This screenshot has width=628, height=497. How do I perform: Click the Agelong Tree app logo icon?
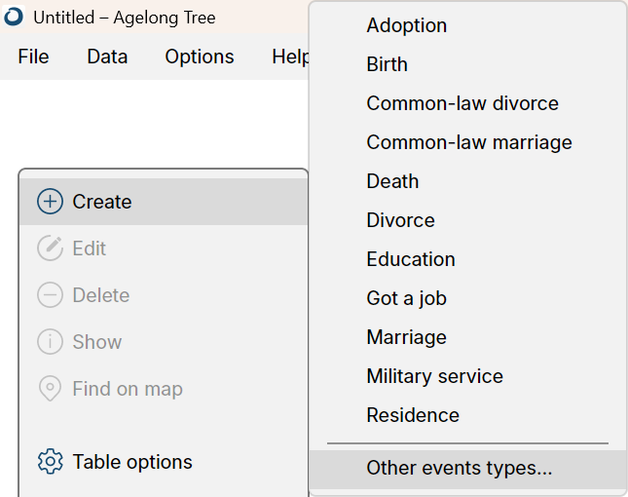pos(14,18)
